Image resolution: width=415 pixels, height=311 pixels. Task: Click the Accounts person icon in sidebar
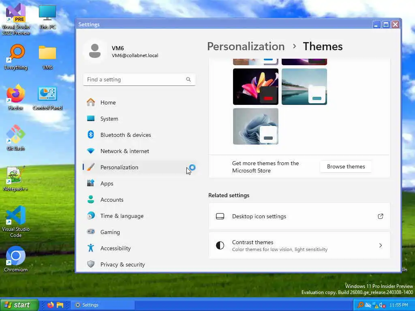click(91, 199)
